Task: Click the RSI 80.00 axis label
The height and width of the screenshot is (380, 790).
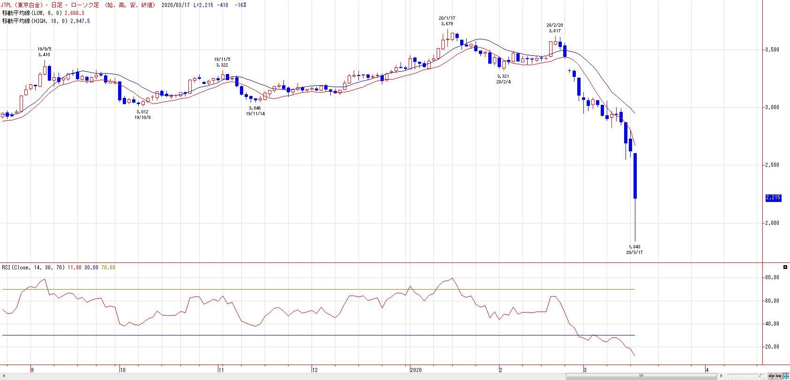Action: point(772,277)
